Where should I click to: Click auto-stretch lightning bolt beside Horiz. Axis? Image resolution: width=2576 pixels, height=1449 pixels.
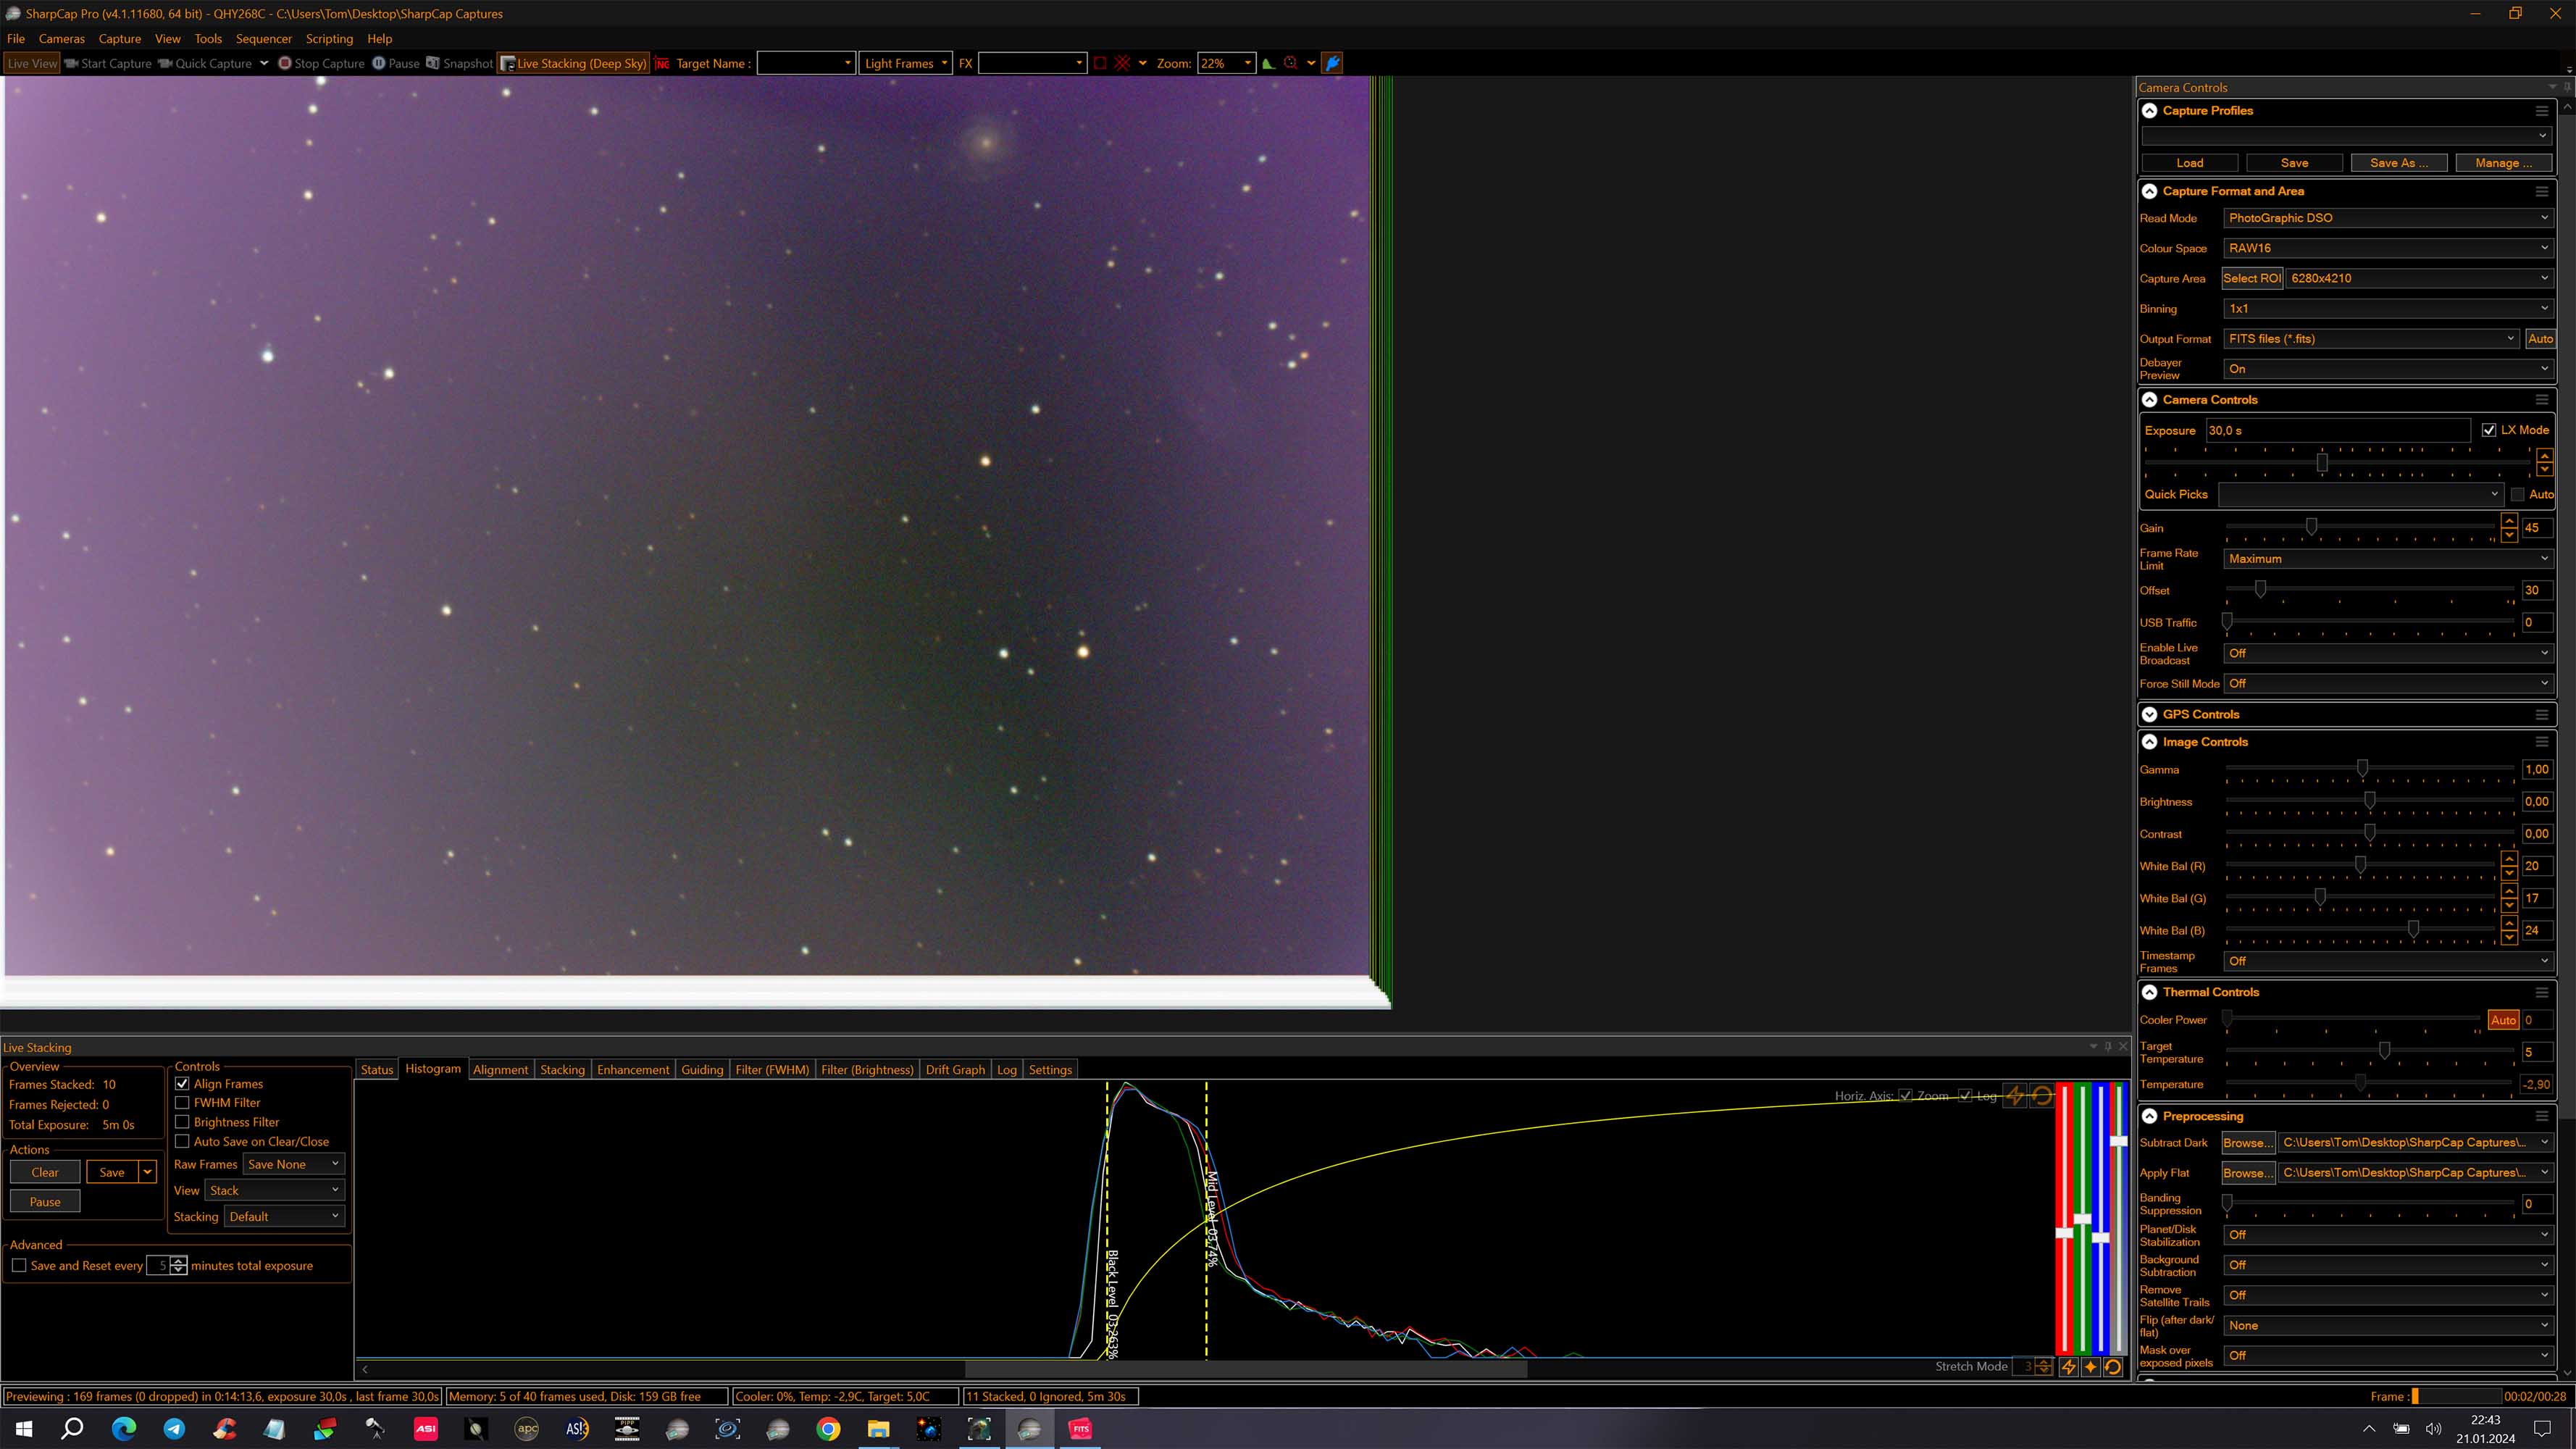click(2015, 1096)
